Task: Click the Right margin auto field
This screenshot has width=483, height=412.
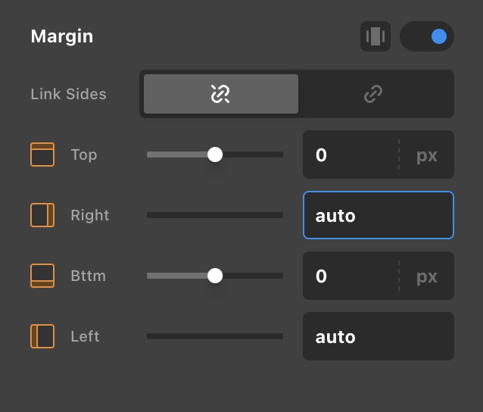Action: [x=379, y=215]
